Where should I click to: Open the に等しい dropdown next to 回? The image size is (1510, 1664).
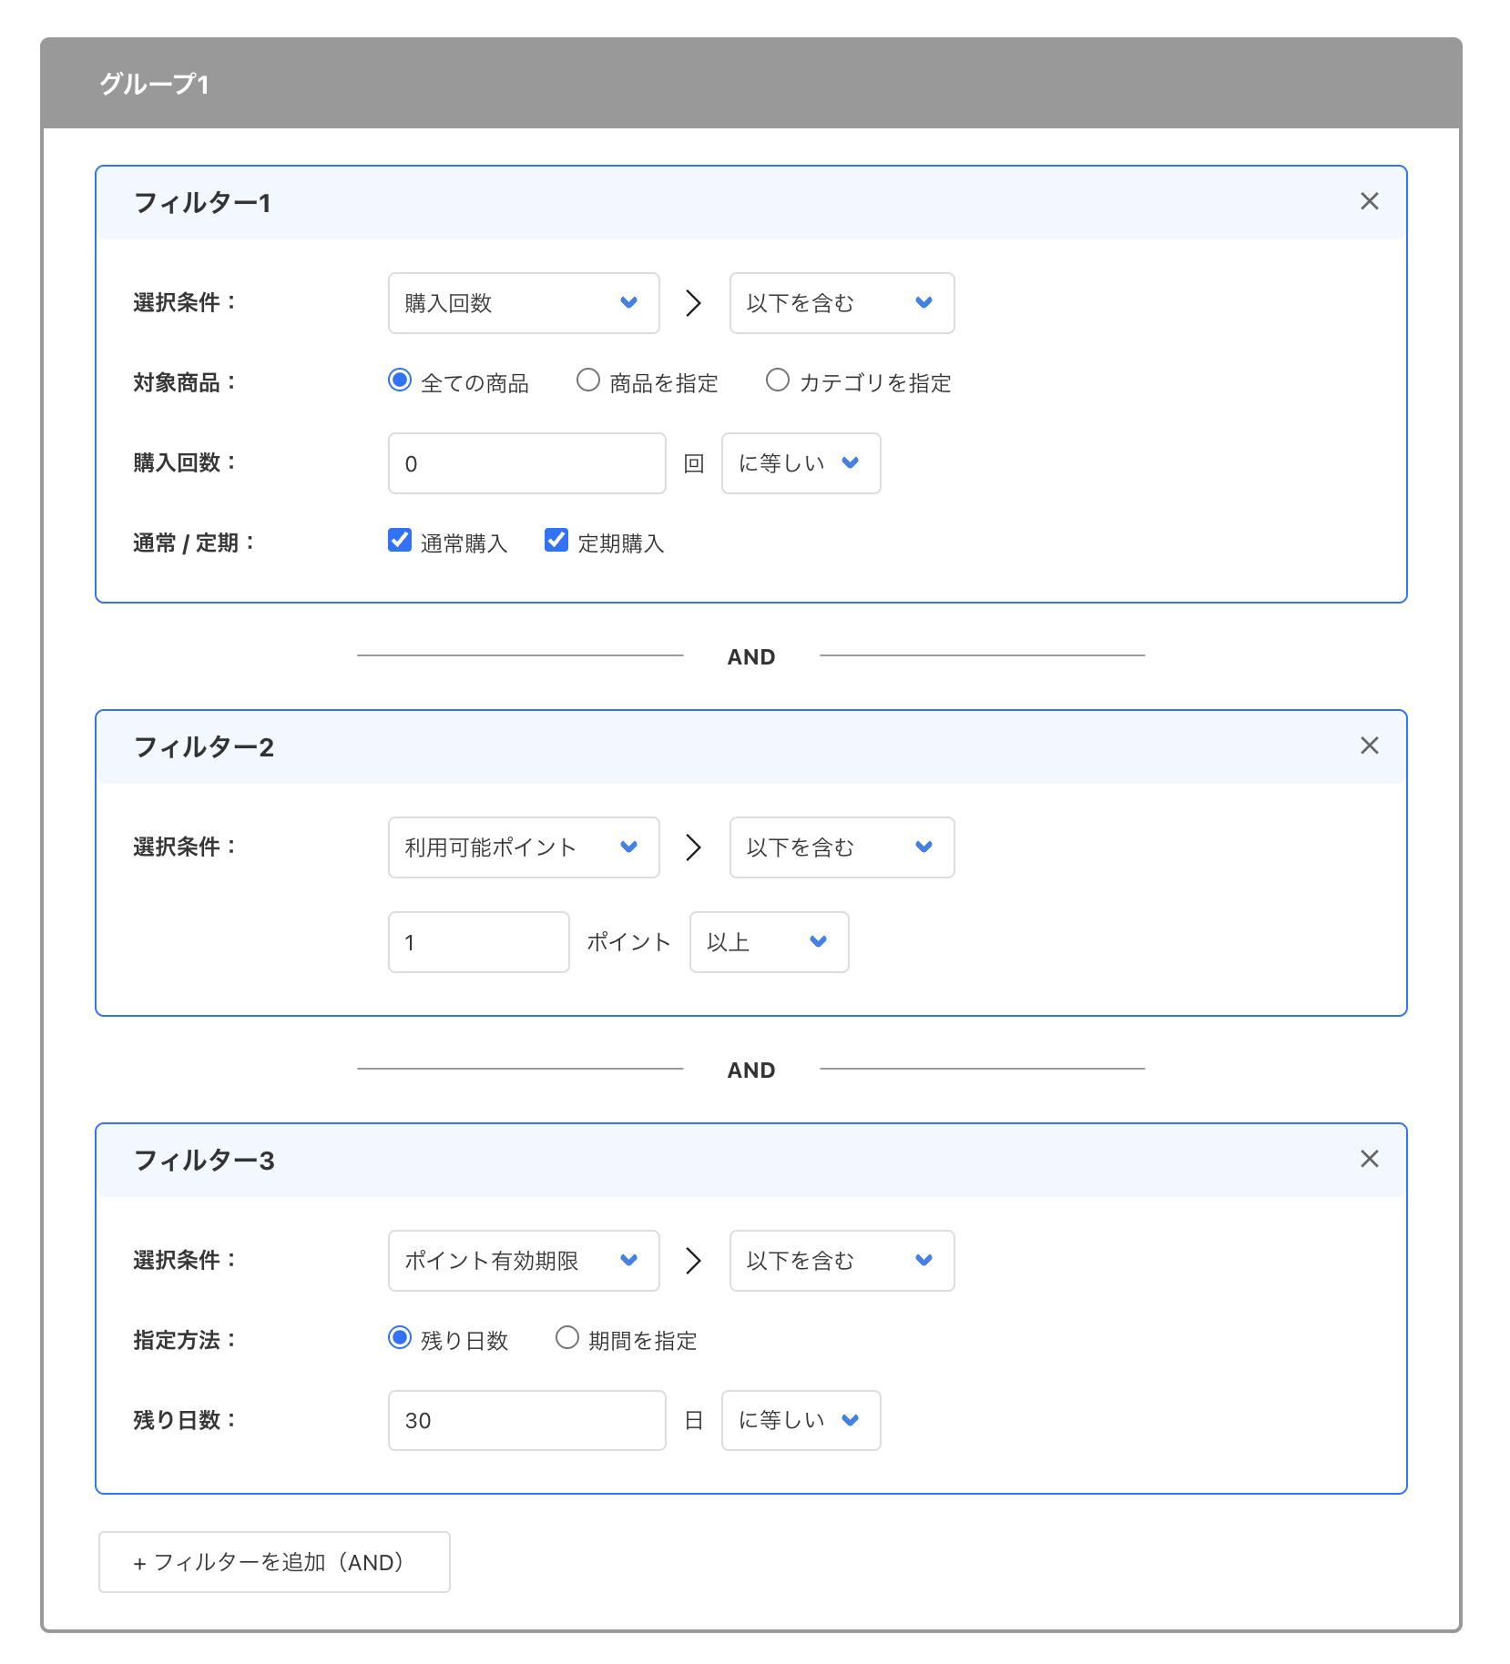(800, 462)
